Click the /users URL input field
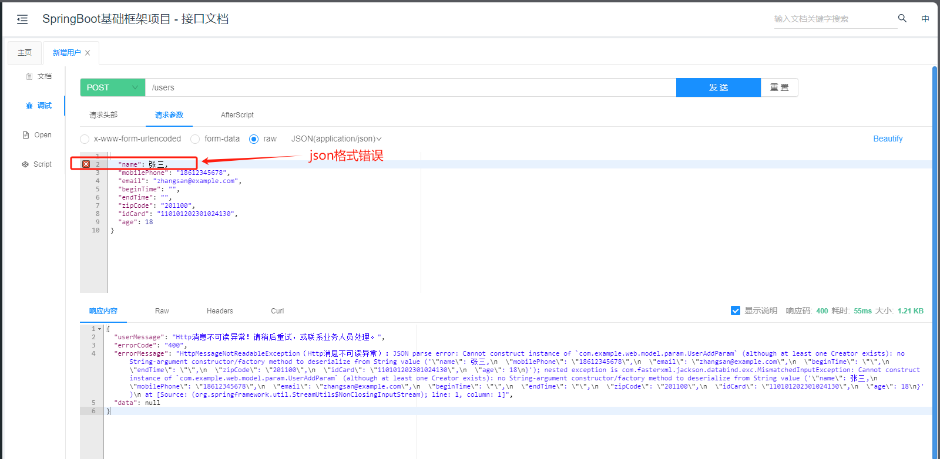940x459 pixels. click(x=411, y=87)
